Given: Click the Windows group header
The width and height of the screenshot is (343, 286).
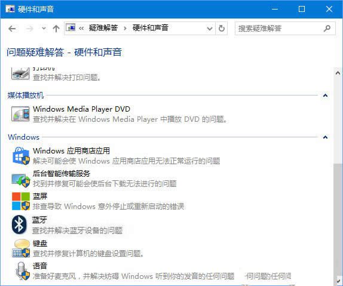Looking at the screenshot, I should click(x=24, y=137).
